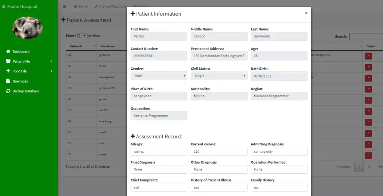Open option dropdown for clairesamsam row
The height and width of the screenshot is (196, 383).
click(x=368, y=78)
